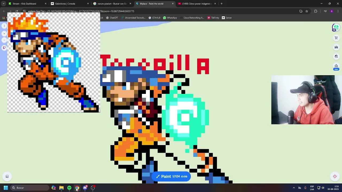Open the WhatsApp bookmark

[170, 18]
